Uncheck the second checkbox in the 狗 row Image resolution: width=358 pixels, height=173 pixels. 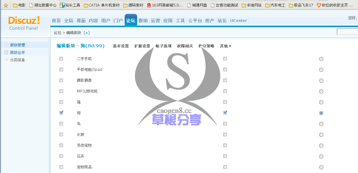[225, 113]
